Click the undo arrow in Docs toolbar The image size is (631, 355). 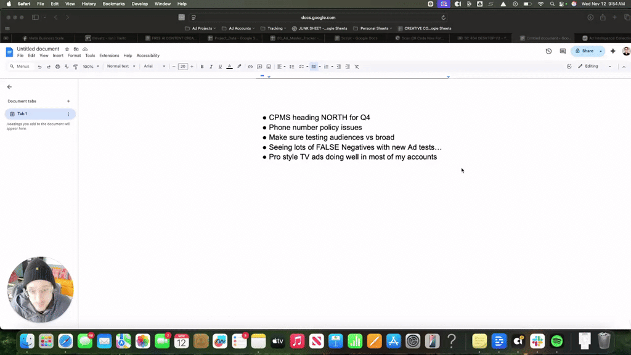(39, 67)
